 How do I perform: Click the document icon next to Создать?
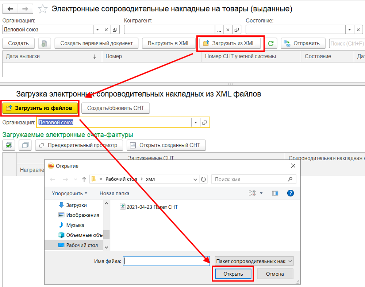pyautogui.click(x=44, y=43)
